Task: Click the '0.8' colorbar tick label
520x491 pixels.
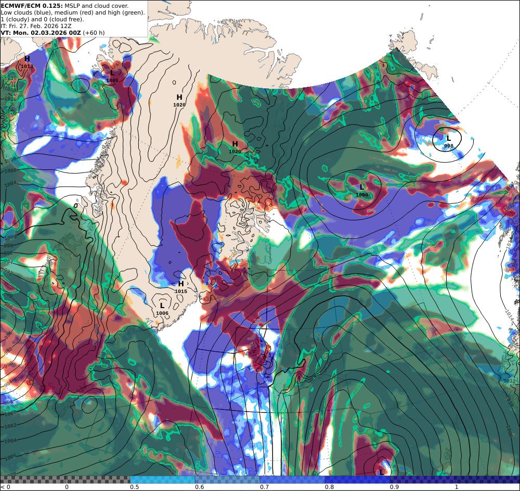Action: (329, 487)
